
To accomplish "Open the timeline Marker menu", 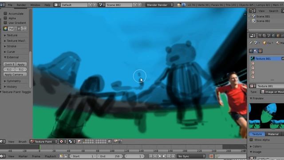I will (23, 156).
